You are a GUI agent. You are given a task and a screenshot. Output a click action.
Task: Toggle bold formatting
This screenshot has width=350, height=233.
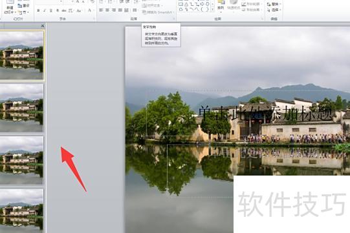pos(38,10)
